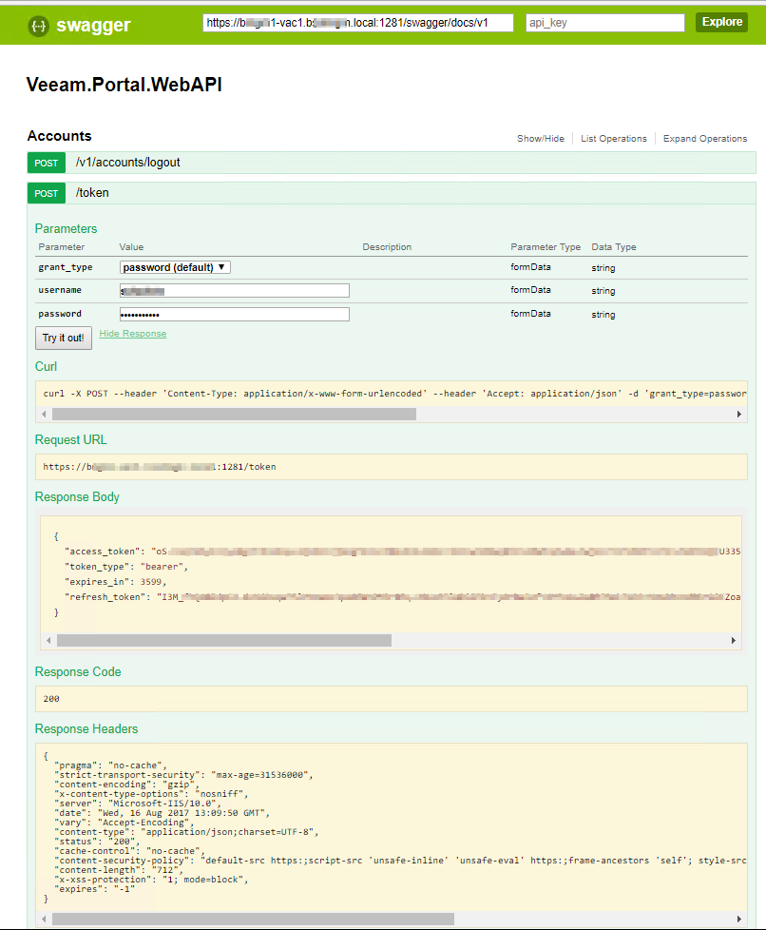Click the grant_type parameter label

pyautogui.click(x=66, y=267)
